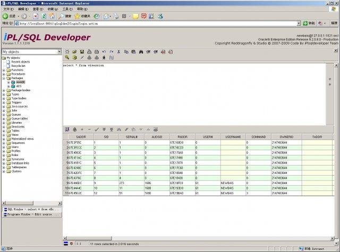Click the SADDR column header
The height and width of the screenshot is (252, 340).
[81, 137]
